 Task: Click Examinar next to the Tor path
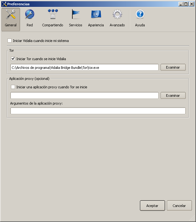click(x=173, y=67)
